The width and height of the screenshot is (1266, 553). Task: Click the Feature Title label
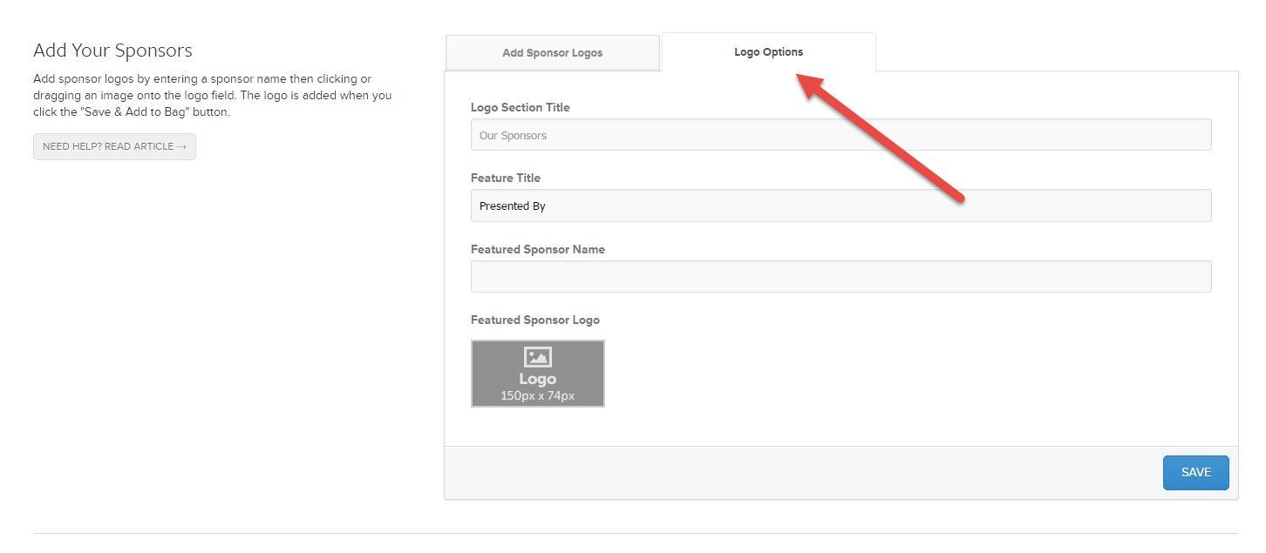[506, 178]
